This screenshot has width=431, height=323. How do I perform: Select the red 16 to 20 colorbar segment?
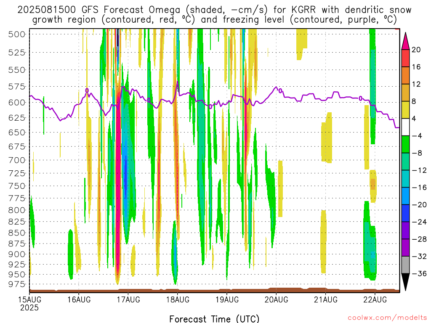(405, 58)
